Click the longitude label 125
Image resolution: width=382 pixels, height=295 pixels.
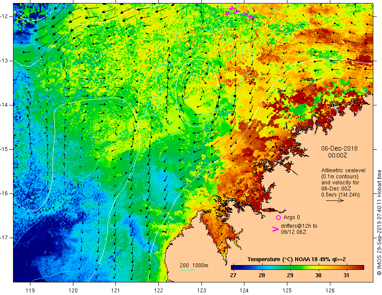(x=287, y=290)
